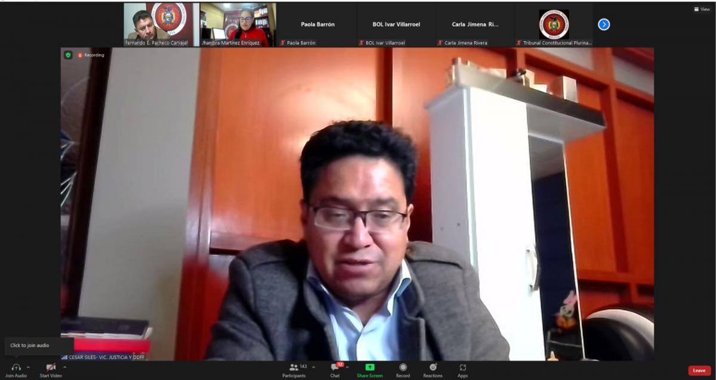Expand video options arrow beside Start Video
Screen dimensions: 716x380
(64, 367)
